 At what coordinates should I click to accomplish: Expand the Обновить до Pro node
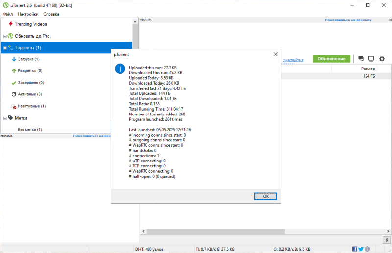pyautogui.click(x=5, y=36)
